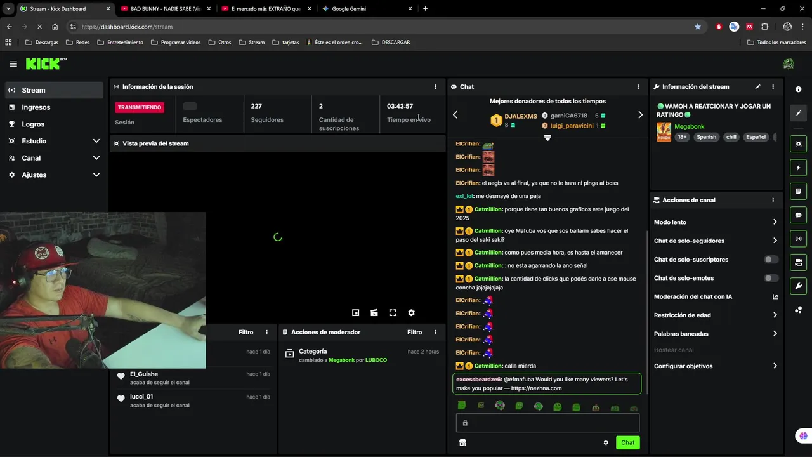Show previous top donors with left arrow
Image resolution: width=812 pixels, height=457 pixels.
pyautogui.click(x=455, y=115)
